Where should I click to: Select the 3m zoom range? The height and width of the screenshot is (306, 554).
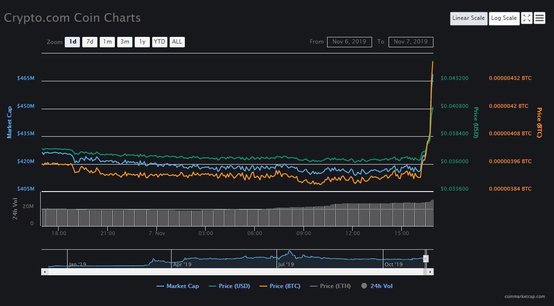point(125,42)
